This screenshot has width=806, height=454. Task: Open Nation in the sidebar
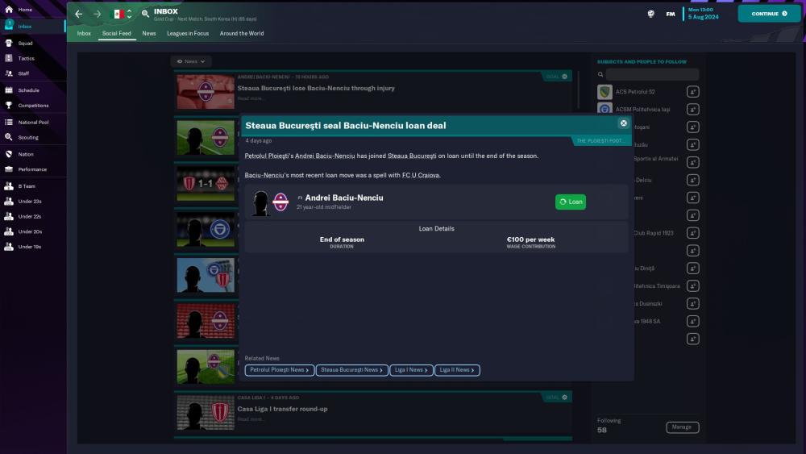(x=26, y=154)
